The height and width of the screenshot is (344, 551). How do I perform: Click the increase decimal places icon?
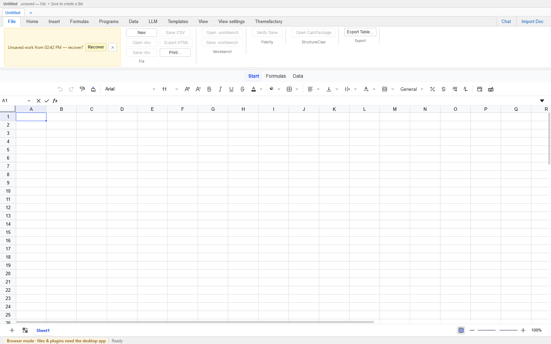point(455,89)
